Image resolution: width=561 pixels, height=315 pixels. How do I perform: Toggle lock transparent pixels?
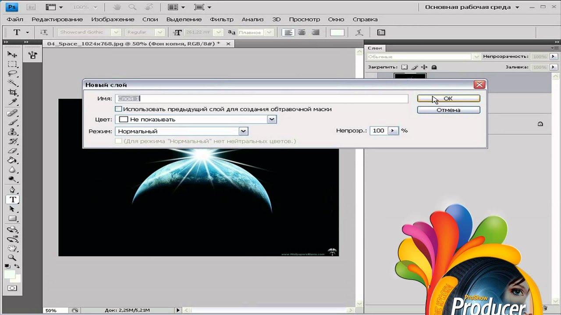(404, 67)
